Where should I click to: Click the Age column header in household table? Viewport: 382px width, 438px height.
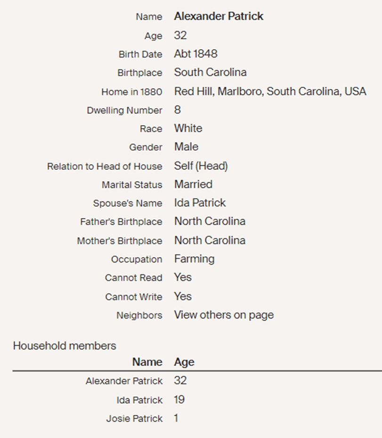[x=184, y=362]
